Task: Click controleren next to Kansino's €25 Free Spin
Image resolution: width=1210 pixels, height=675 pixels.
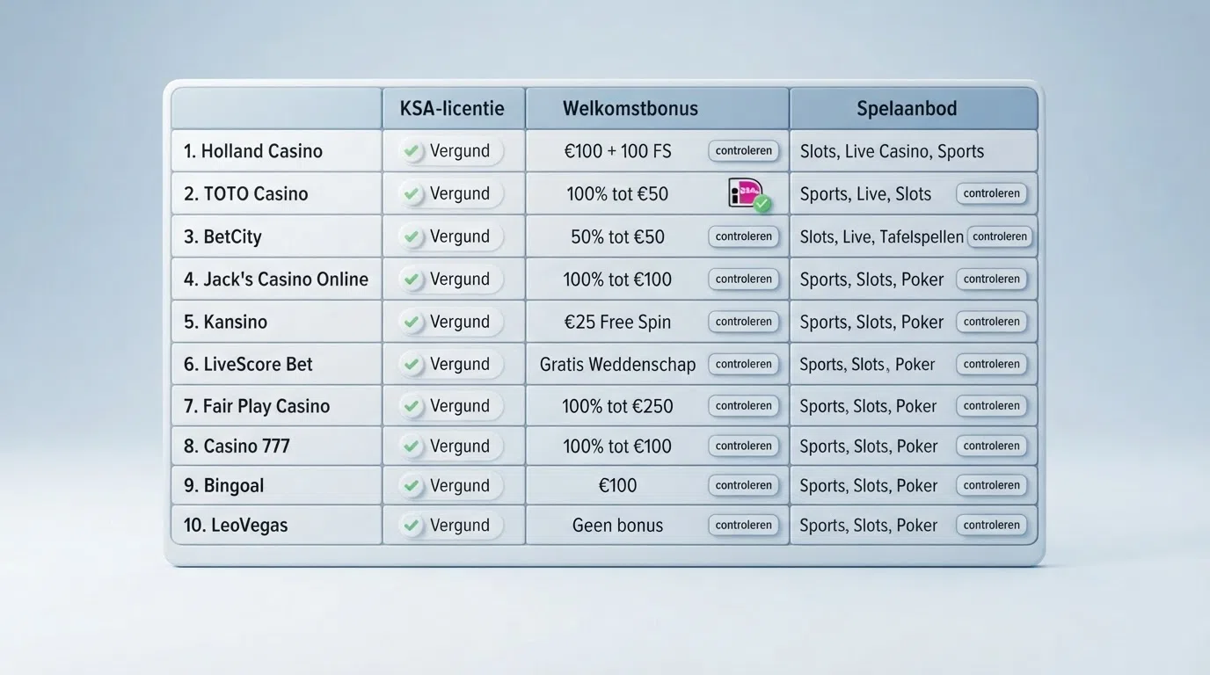Action: pyautogui.click(x=744, y=322)
